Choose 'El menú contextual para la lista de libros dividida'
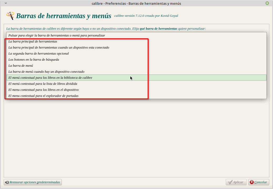 tap(137, 84)
